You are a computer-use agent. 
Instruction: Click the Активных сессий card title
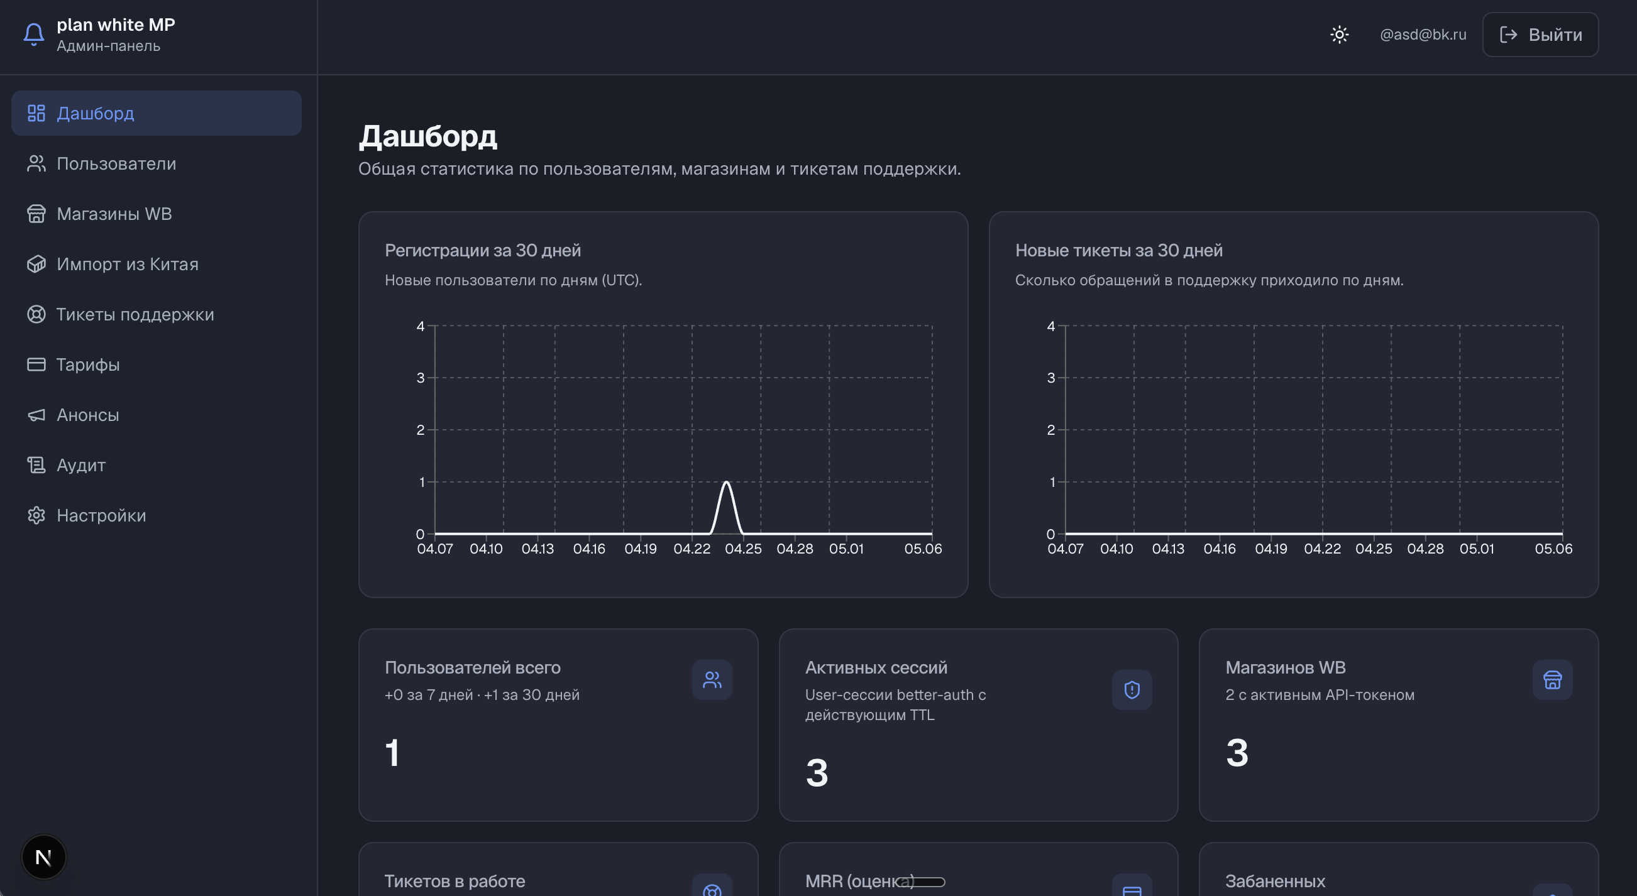[876, 667]
